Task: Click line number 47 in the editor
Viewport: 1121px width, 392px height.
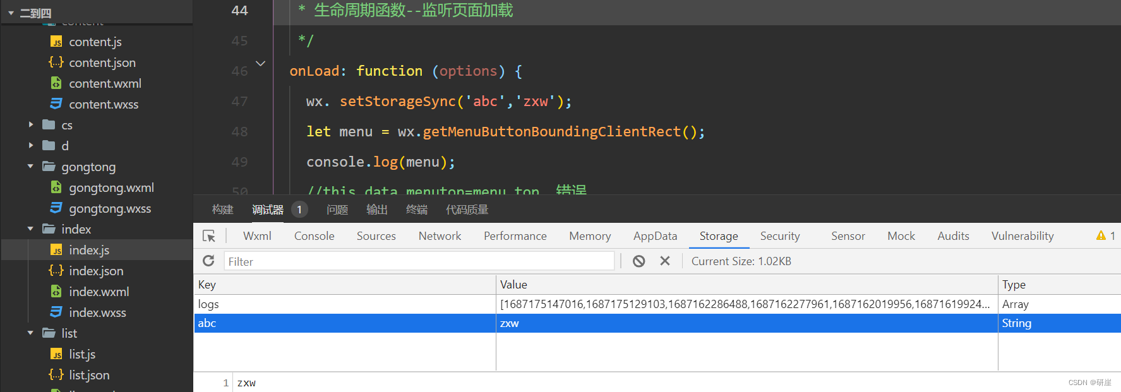Action: tap(239, 101)
